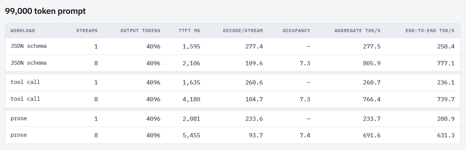Click the occupancy dash in the 233.6 row

pyautogui.click(x=309, y=119)
